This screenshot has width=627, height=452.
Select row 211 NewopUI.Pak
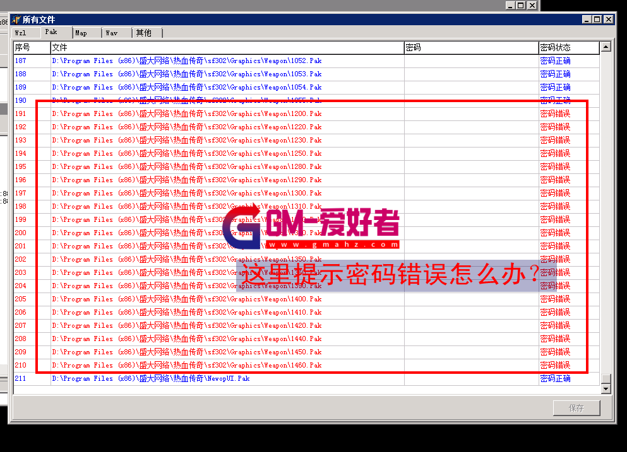pyautogui.click(x=306, y=378)
